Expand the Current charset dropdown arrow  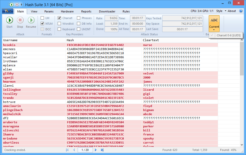click(x=214, y=30)
